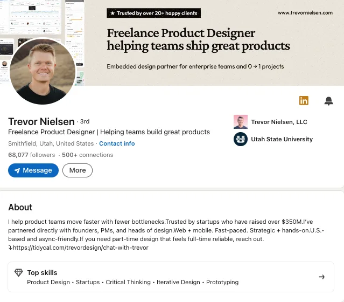
Task: Open the 500+ connections link
Action: (x=87, y=155)
